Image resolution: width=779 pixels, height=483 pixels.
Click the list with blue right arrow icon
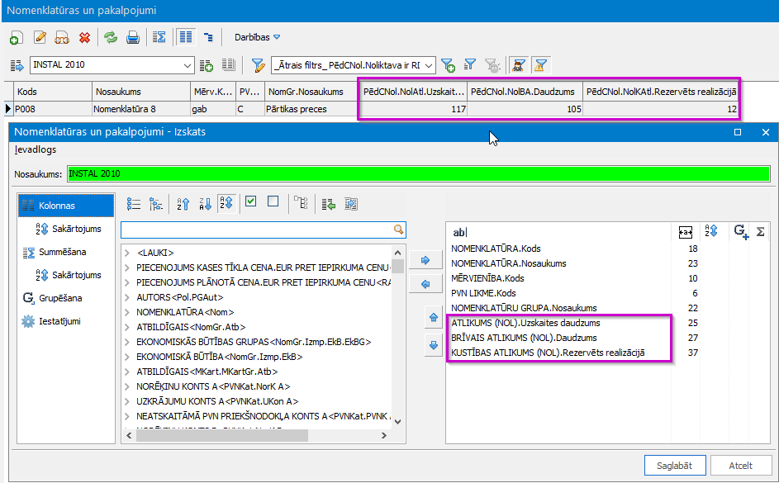pos(351,204)
